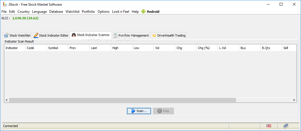Click the disabled Stop button

point(163,111)
